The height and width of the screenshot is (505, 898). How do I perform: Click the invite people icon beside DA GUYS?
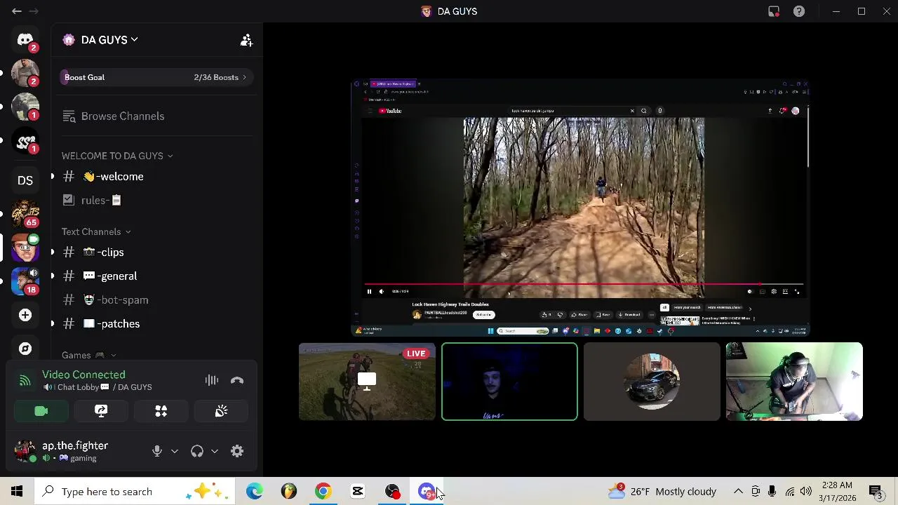pyautogui.click(x=246, y=40)
